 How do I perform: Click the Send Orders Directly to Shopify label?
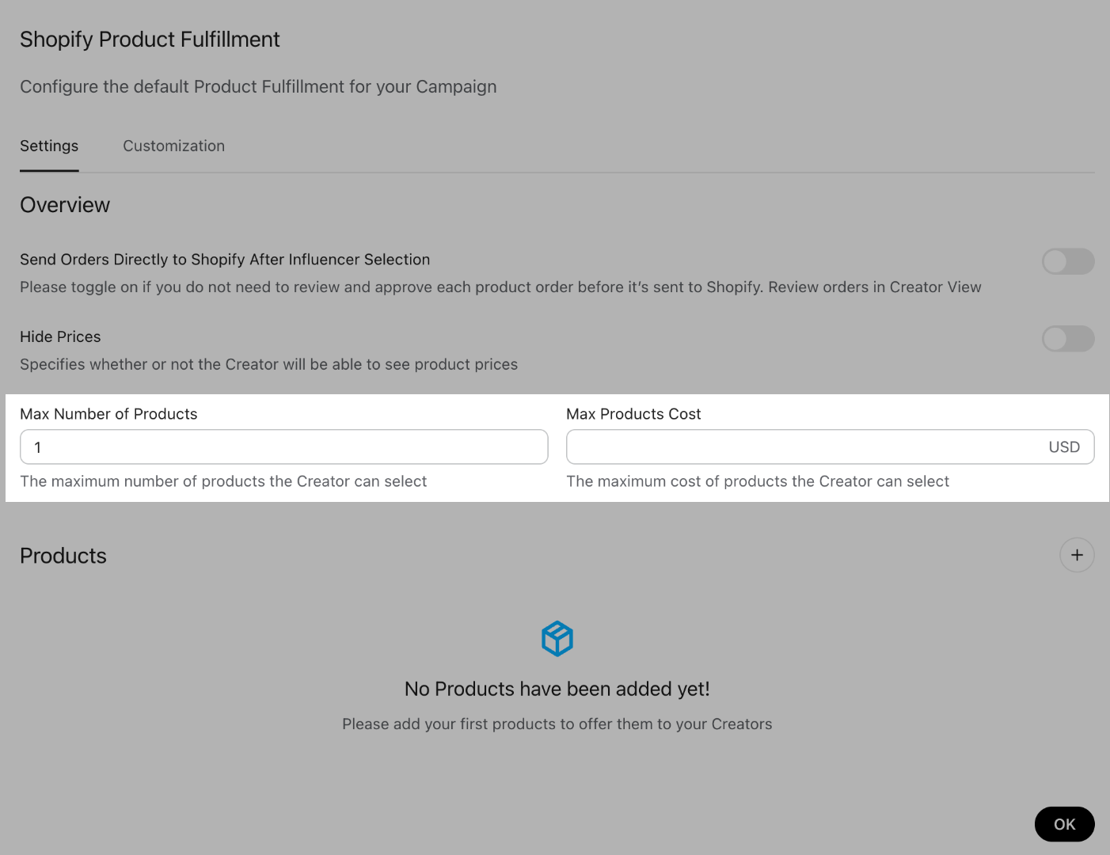coord(225,260)
